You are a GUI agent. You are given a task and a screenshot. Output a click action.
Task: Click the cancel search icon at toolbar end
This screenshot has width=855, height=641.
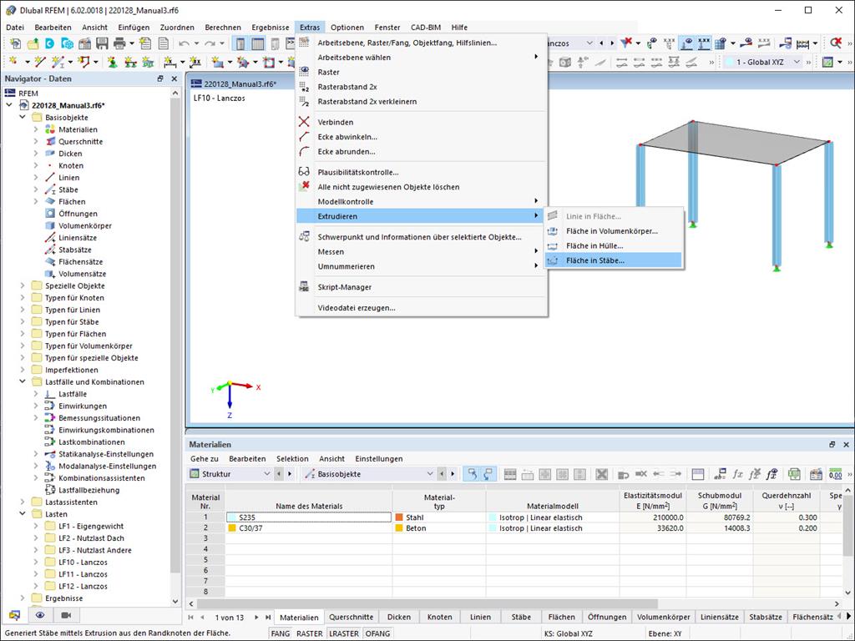tap(836, 43)
